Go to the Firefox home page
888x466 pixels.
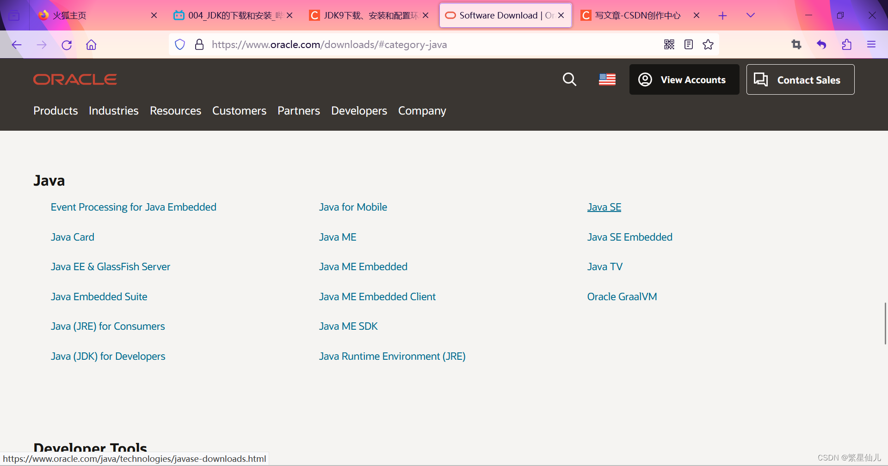point(91,45)
